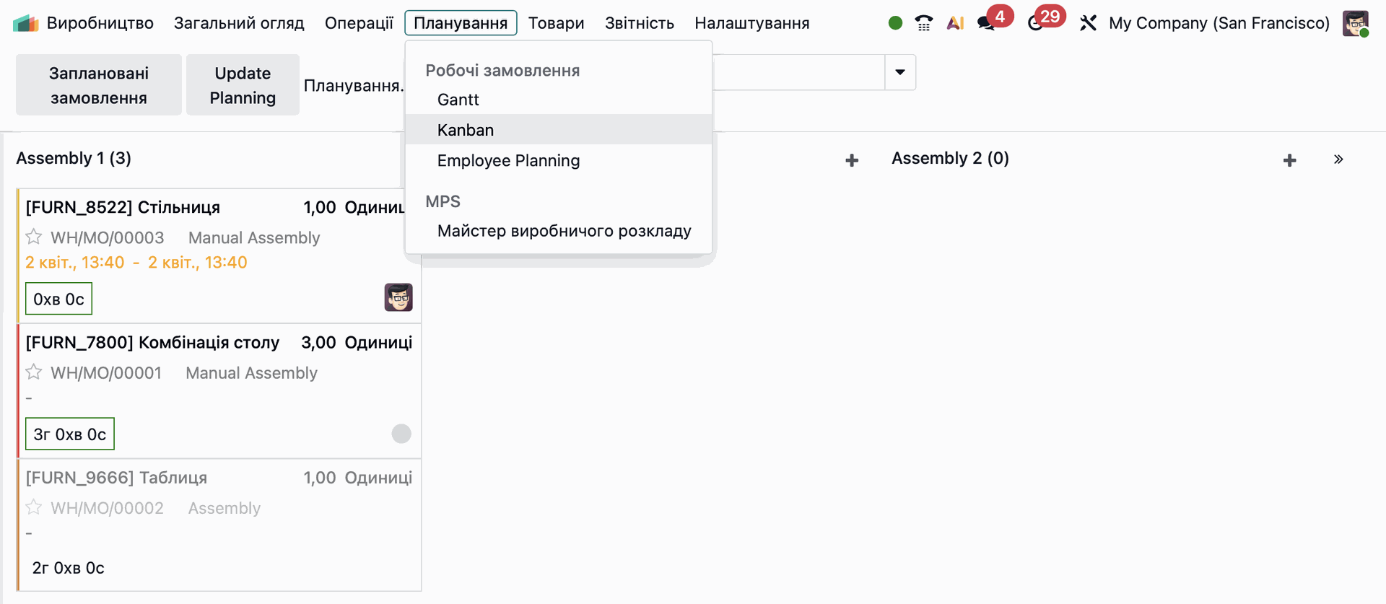Switch company via My Company (San Francisco)

point(1219,23)
